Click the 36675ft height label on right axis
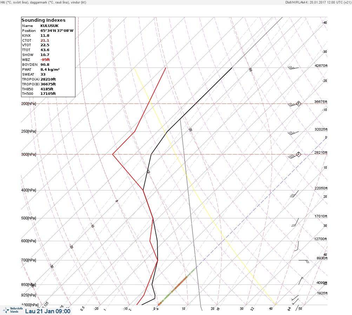 click(321, 101)
